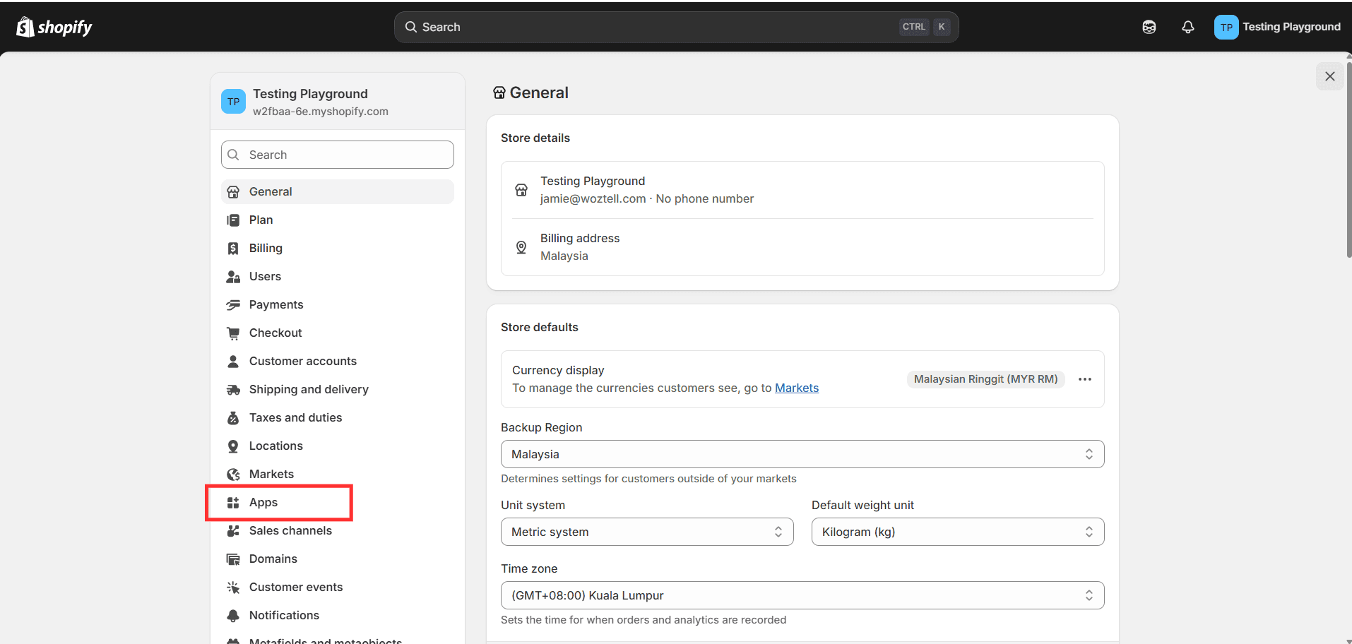Open the notifications bell icon

click(x=1187, y=27)
